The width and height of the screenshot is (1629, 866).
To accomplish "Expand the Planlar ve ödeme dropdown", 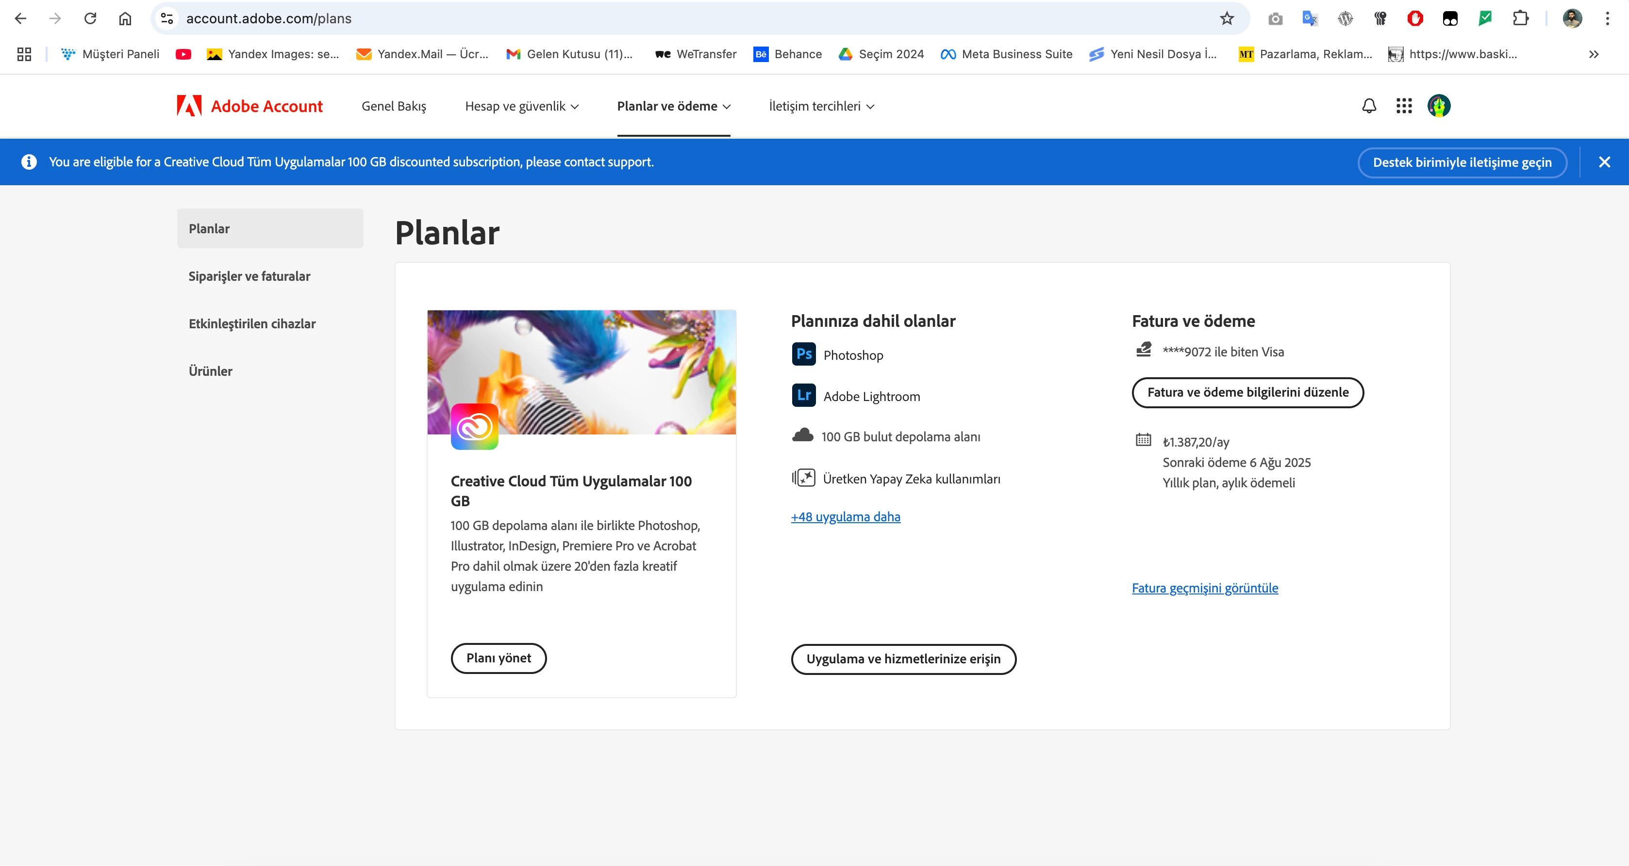I will point(673,106).
